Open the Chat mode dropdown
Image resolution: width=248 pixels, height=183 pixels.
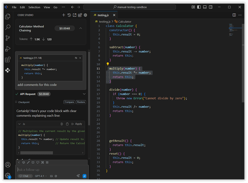pyautogui.click(x=25, y=176)
